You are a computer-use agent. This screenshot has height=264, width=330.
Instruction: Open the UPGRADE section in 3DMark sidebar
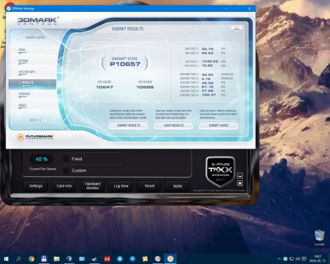(x=24, y=94)
